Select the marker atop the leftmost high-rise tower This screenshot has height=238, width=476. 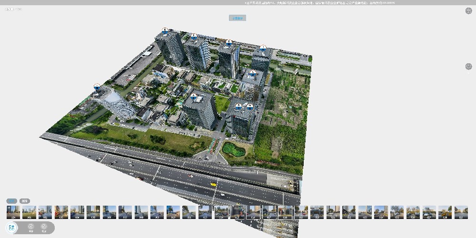point(165,30)
